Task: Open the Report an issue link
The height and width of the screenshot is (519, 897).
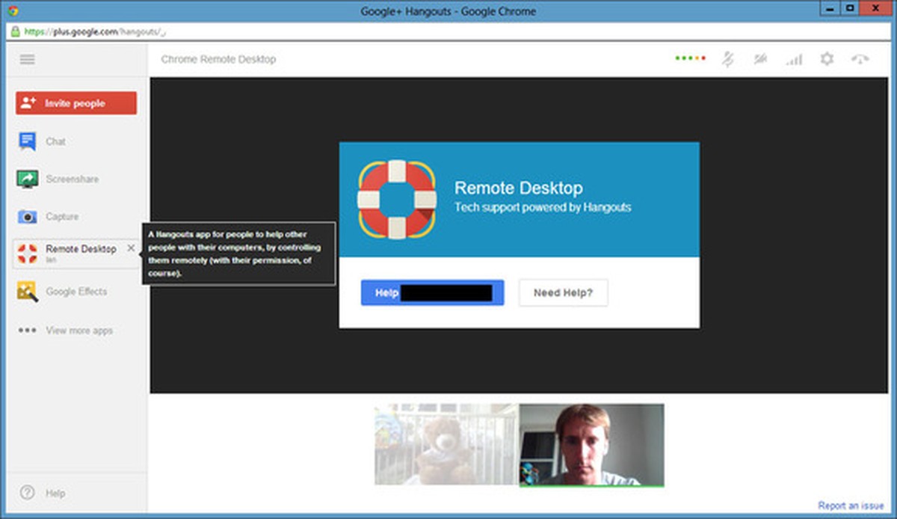Action: 851,505
